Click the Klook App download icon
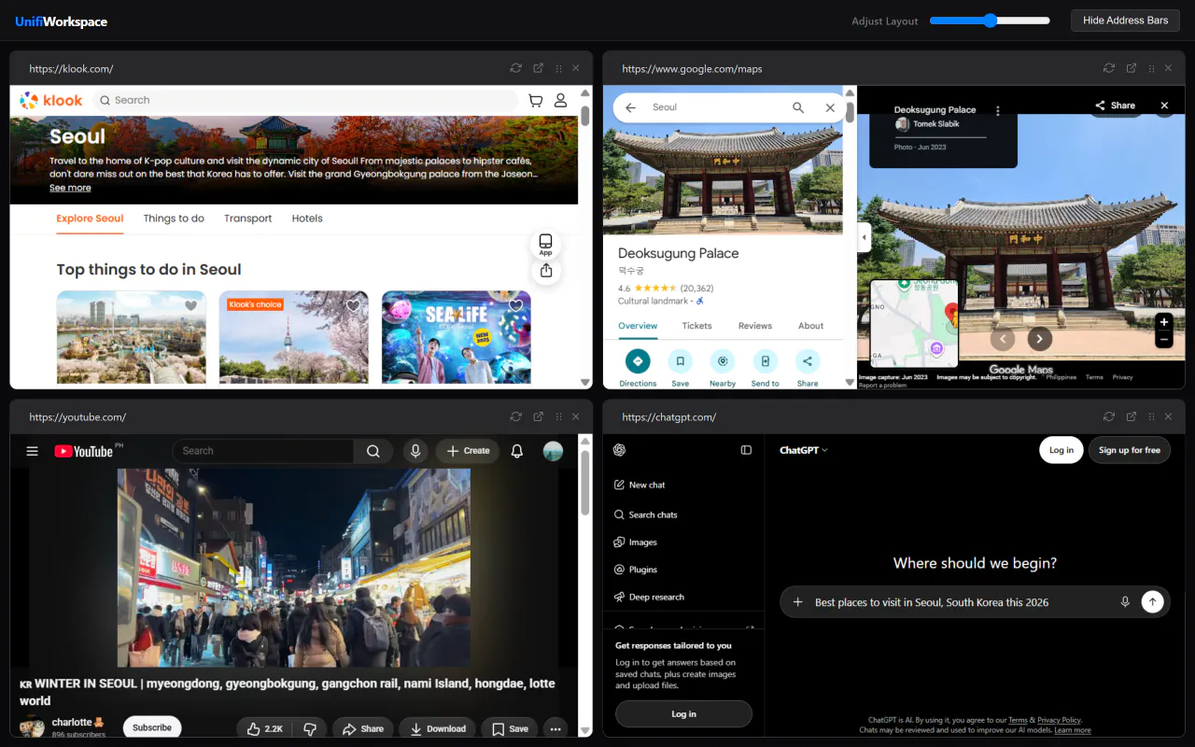 pos(546,244)
